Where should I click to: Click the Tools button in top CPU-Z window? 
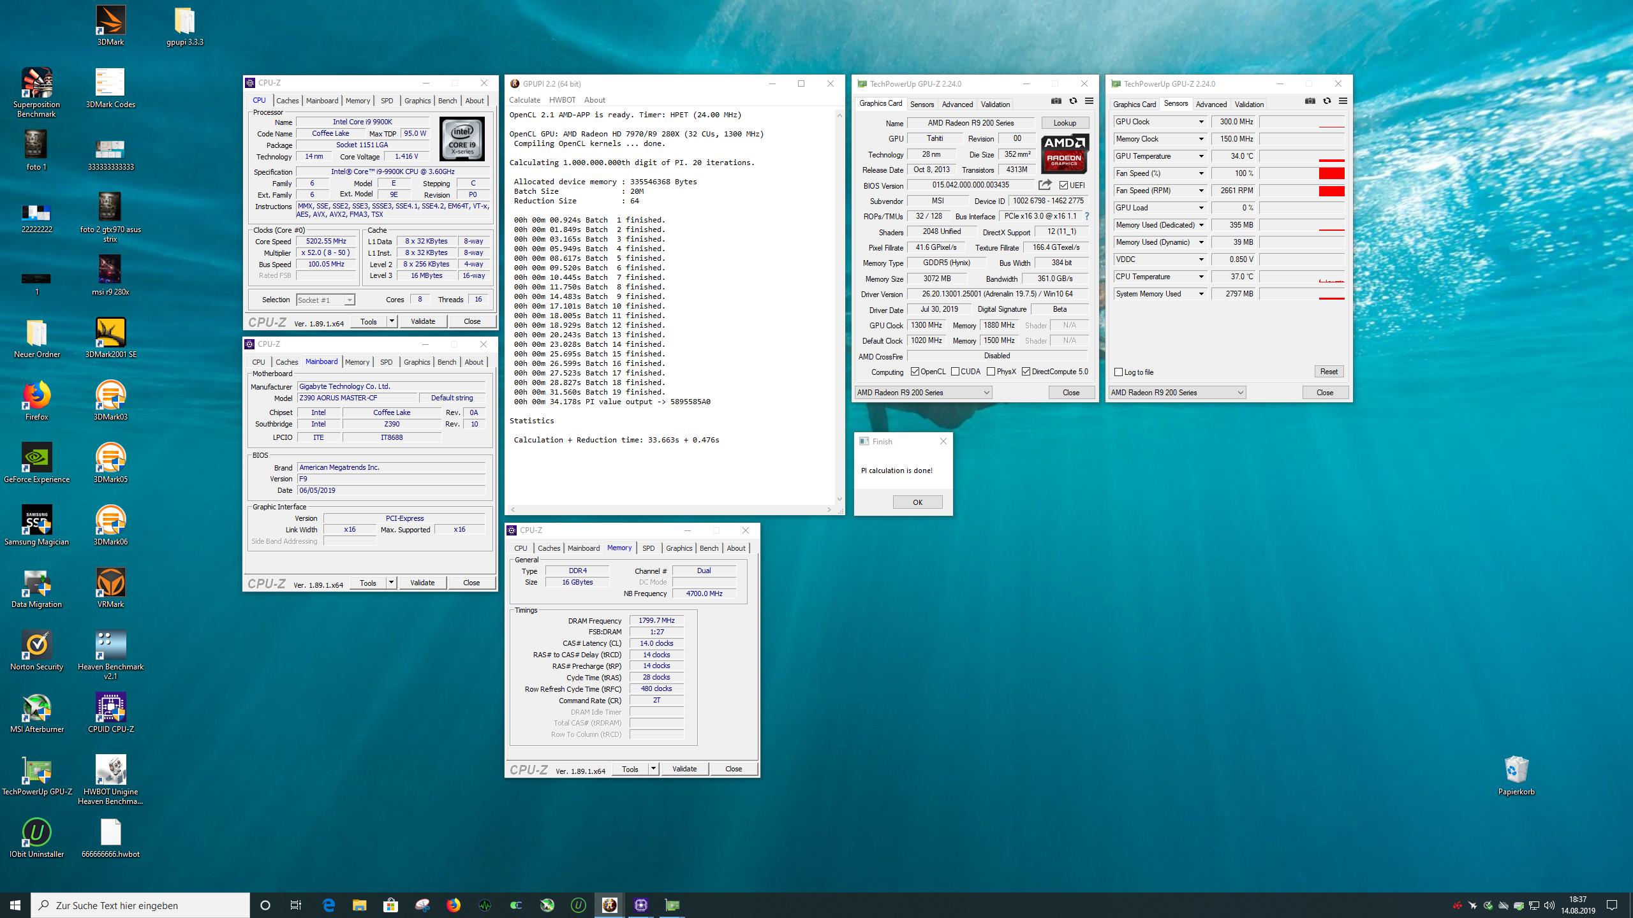(369, 322)
